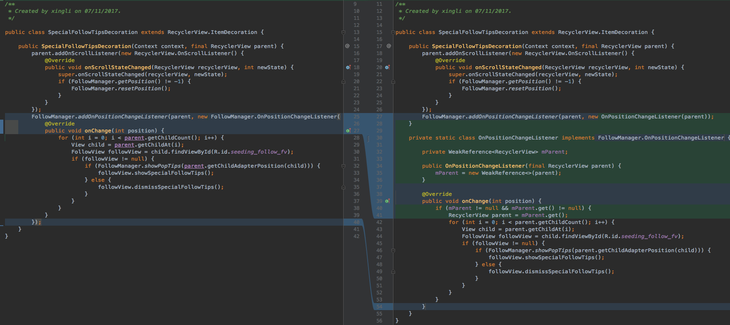The height and width of the screenshot is (325, 730).
Task: Click 'private WeakReference<RecyclerView> mParent;' line
Action: coord(495,152)
